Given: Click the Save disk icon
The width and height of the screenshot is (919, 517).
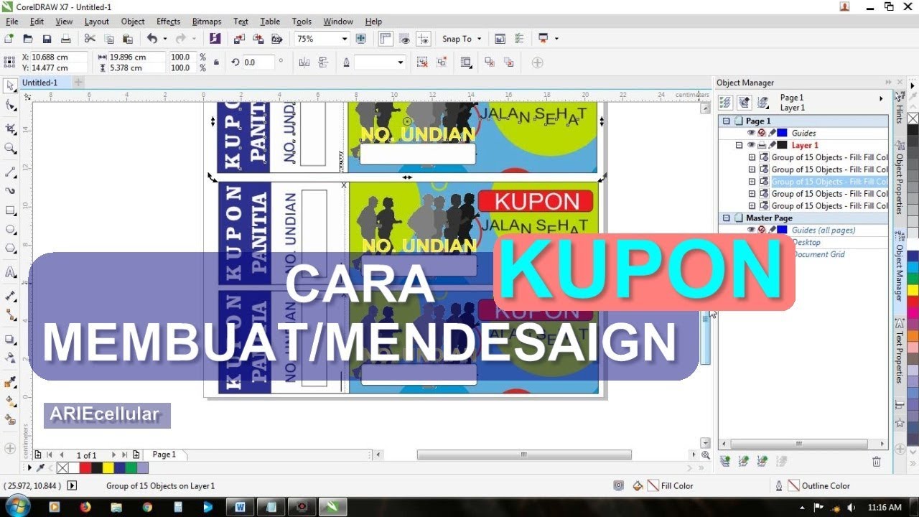Looking at the screenshot, I should point(47,39).
